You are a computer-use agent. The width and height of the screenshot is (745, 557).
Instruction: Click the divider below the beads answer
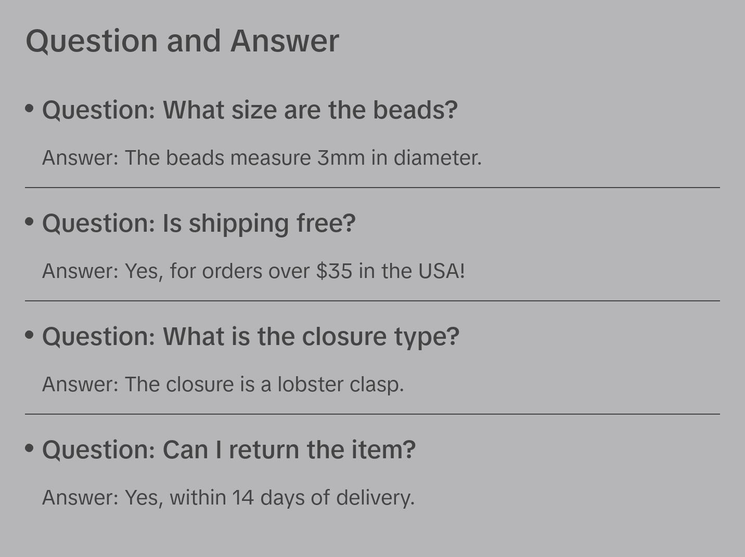(372, 188)
